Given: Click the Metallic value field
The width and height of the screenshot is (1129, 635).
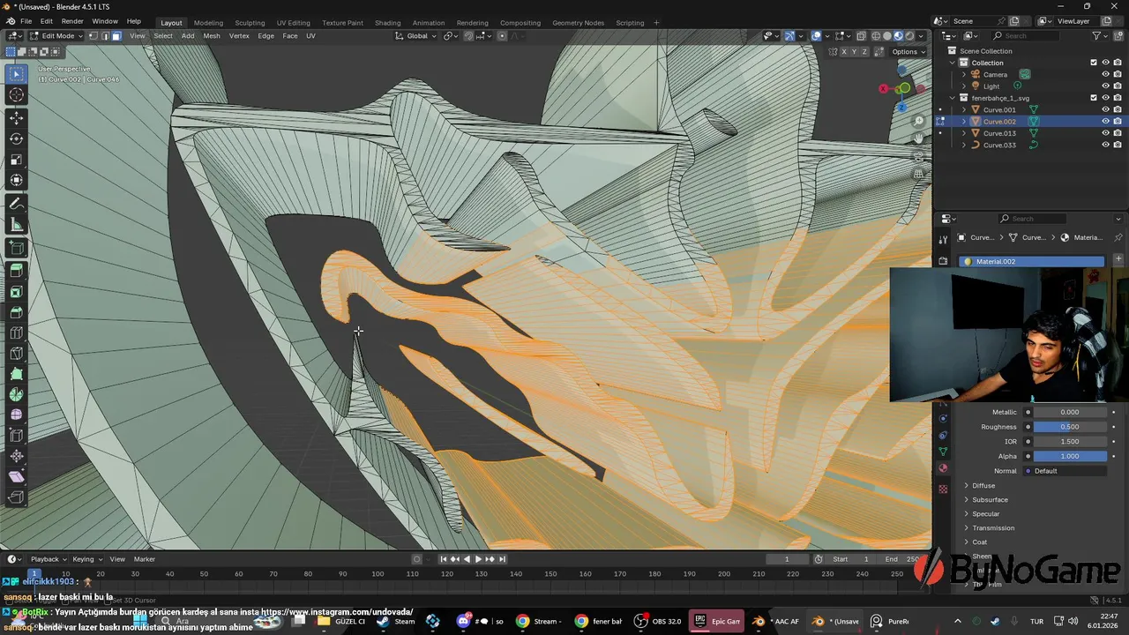Looking at the screenshot, I should click(1071, 412).
